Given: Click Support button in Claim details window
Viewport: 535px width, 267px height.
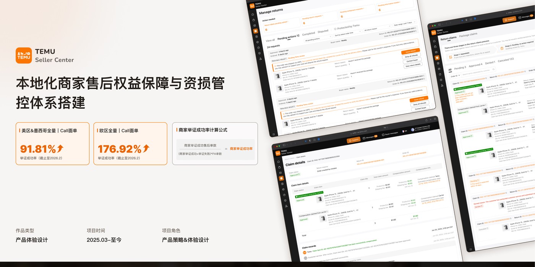Looking at the screenshot, I should point(353,140).
